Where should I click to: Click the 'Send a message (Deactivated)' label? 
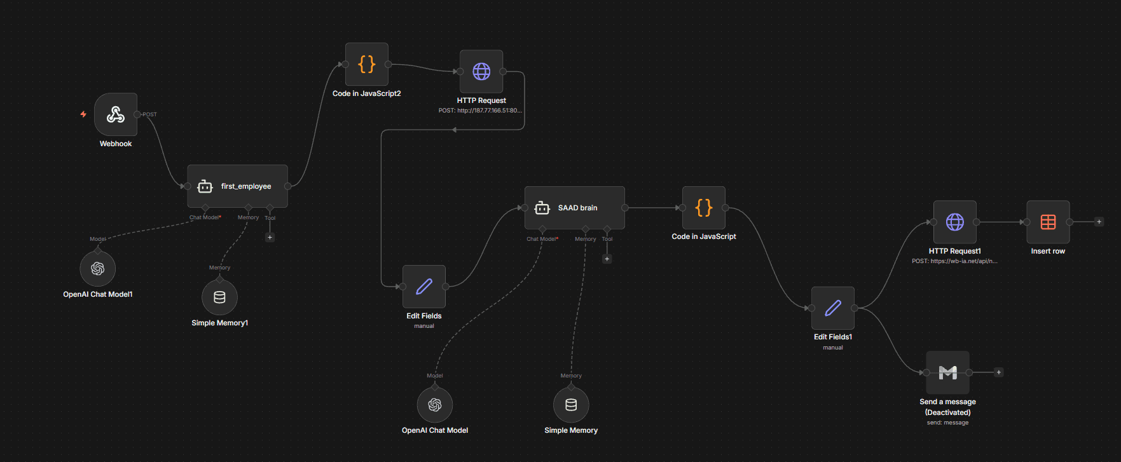(x=948, y=407)
